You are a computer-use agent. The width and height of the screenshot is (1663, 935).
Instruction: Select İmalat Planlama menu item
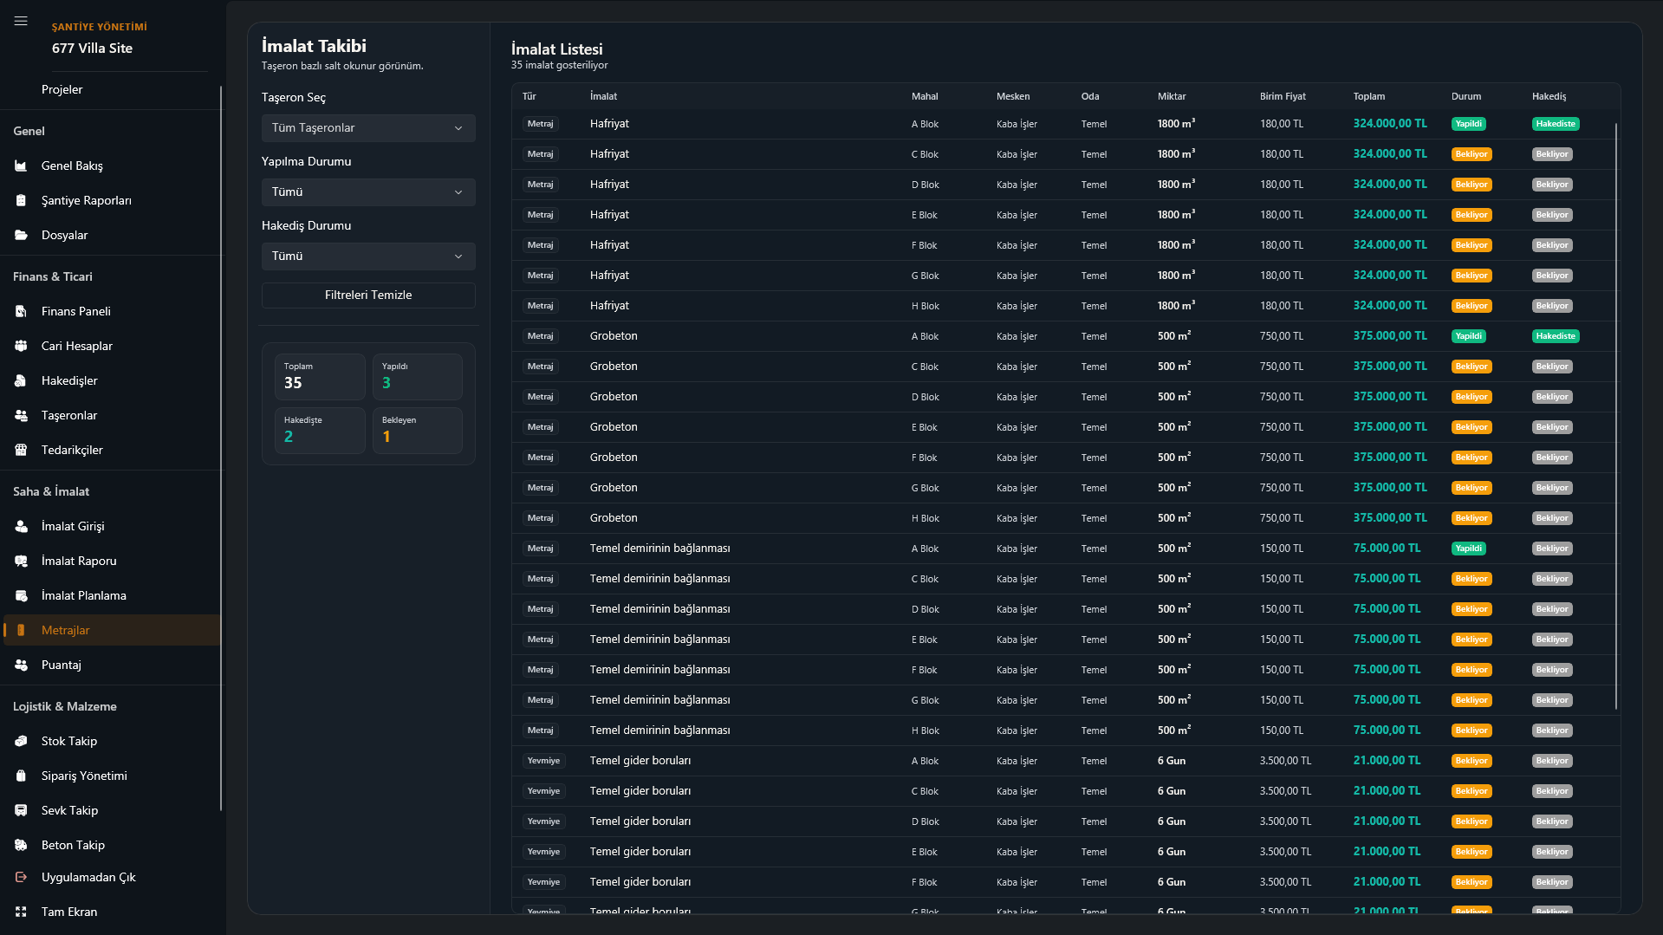click(x=84, y=595)
